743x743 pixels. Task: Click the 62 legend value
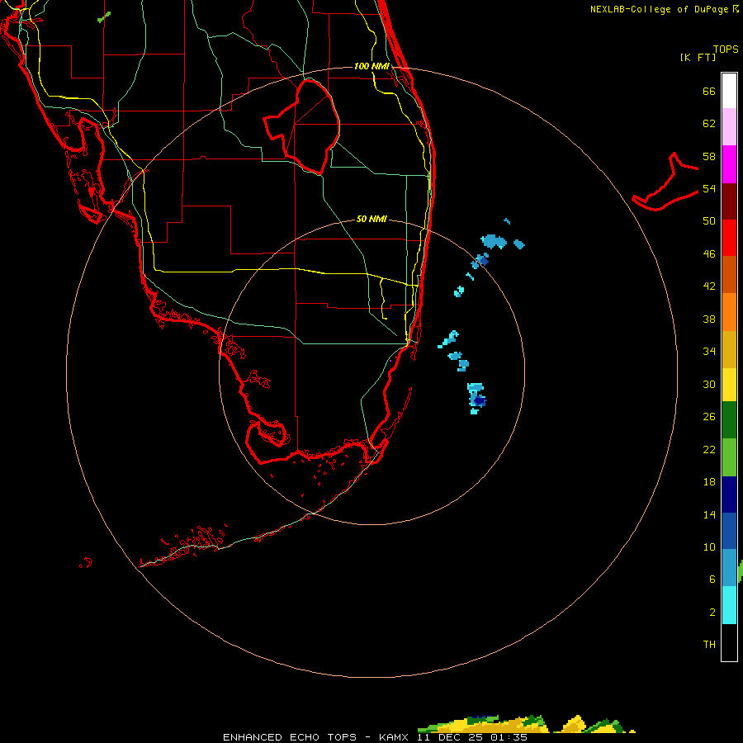click(x=709, y=124)
